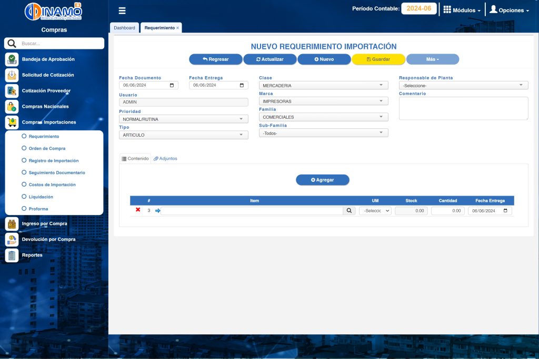Screen dimensions: 539x359
Task: Click the Comentario text area
Action: [x=463, y=108]
